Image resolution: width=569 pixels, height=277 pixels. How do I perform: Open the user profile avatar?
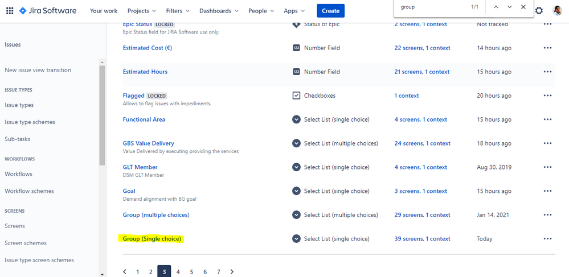(x=557, y=10)
